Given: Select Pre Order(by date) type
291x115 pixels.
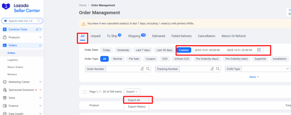Looking at the screenshot, I should [237, 59].
